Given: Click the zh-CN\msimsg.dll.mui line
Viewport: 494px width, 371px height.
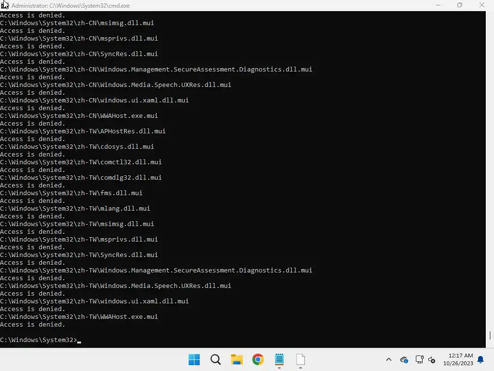Looking at the screenshot, I should click(x=77, y=23).
